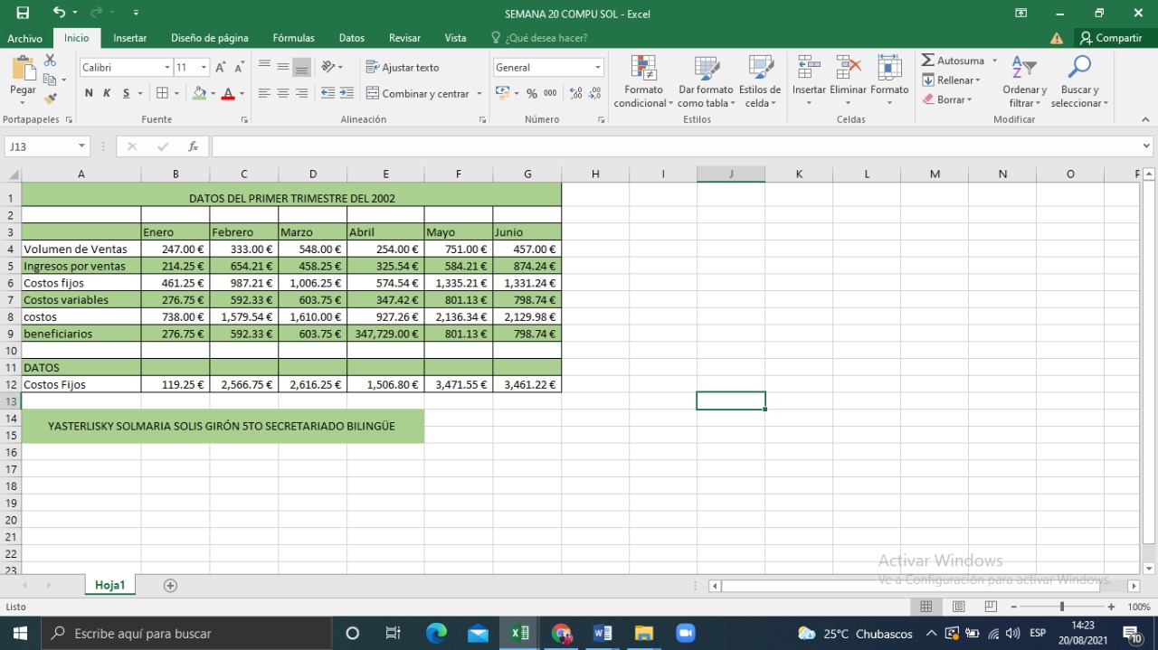Toggle Underline S formatting
The height and width of the screenshot is (650, 1158).
(126, 93)
